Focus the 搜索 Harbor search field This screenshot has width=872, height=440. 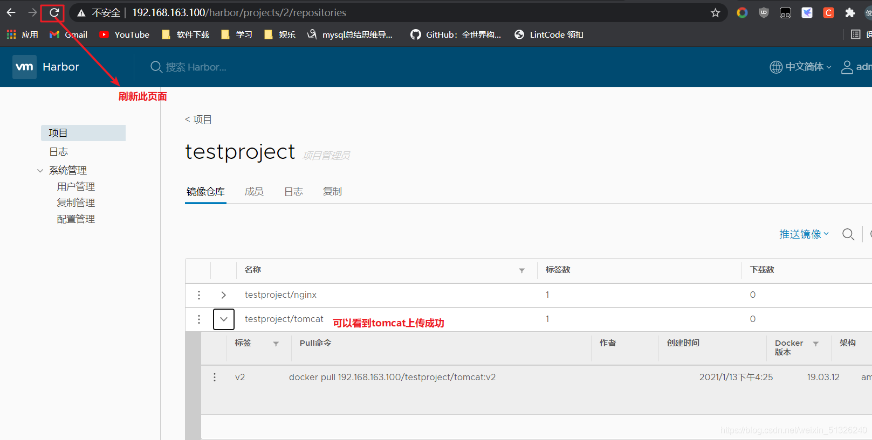pyautogui.click(x=197, y=67)
